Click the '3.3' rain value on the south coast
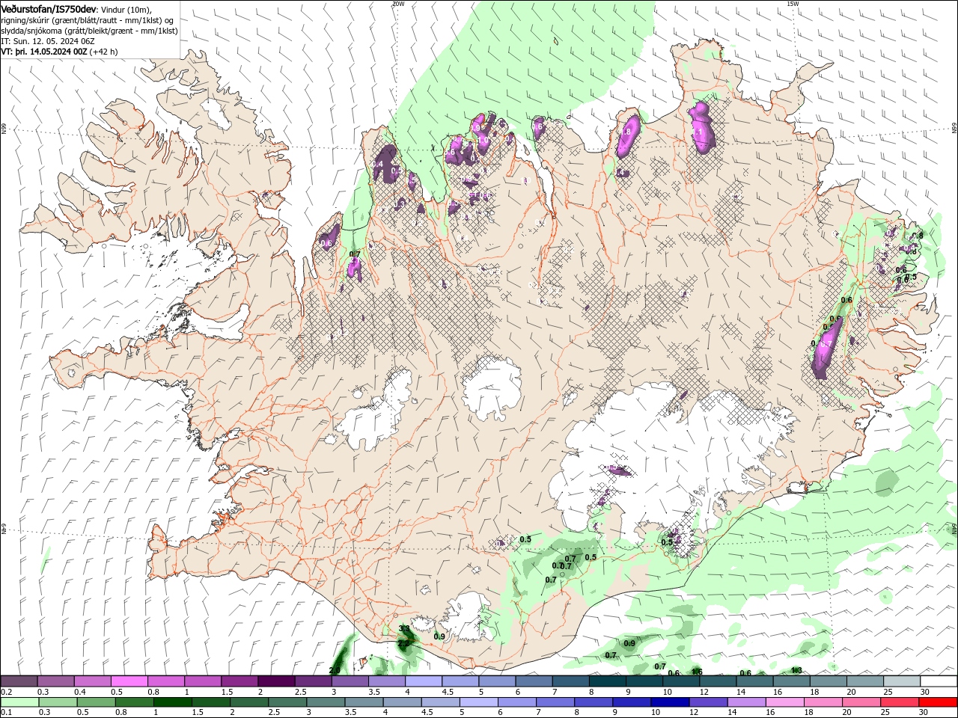The image size is (958, 718). click(404, 629)
